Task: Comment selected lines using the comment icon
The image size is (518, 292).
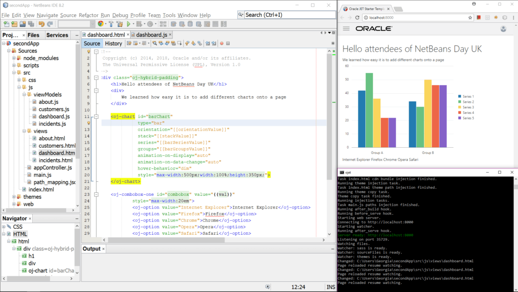Action: [208, 44]
